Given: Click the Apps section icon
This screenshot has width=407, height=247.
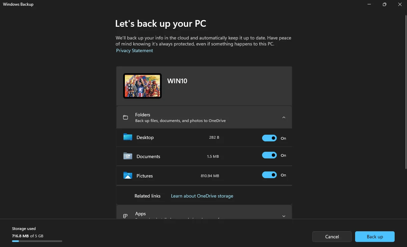Looking at the screenshot, I should tap(126, 216).
